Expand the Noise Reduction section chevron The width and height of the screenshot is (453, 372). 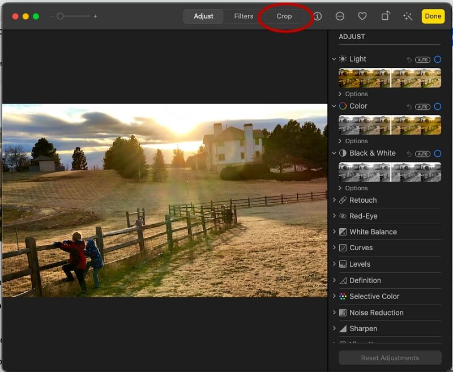(334, 312)
